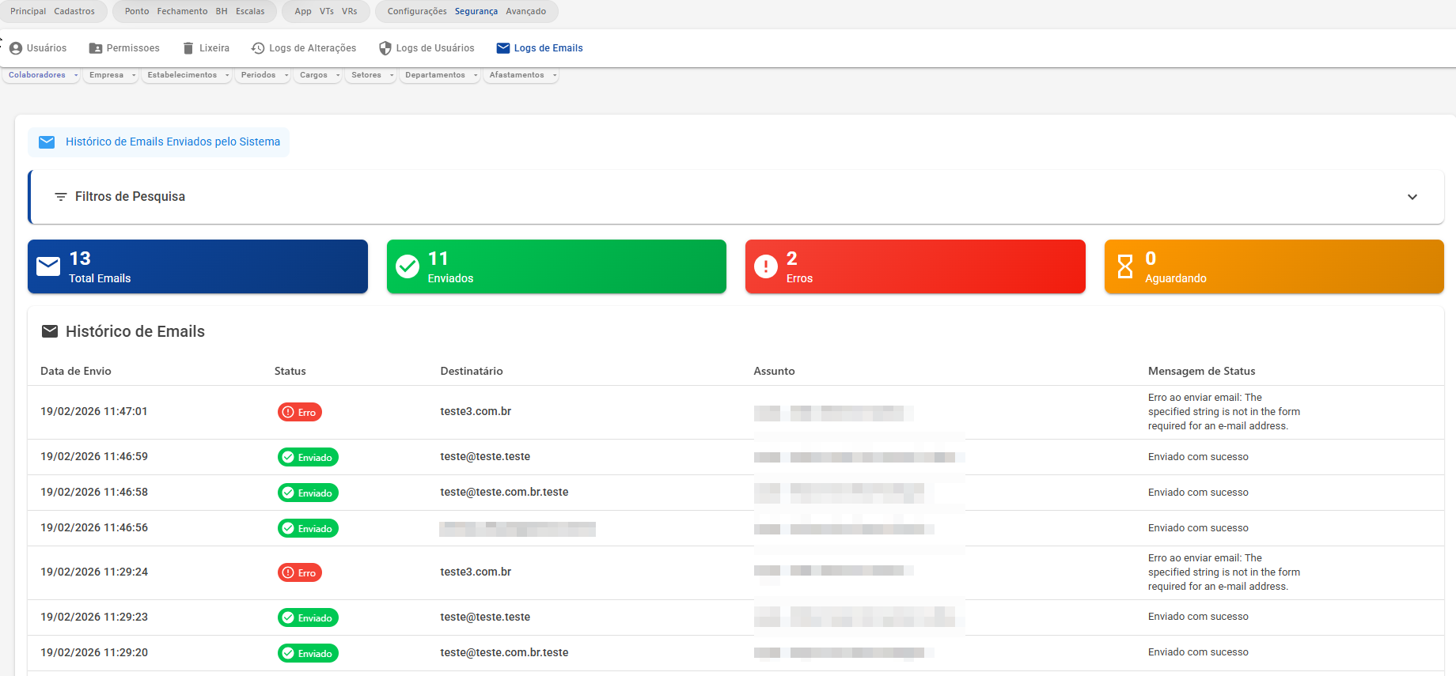Click the 0 Aguardando summary card
The height and width of the screenshot is (676, 1456).
[1274, 266]
